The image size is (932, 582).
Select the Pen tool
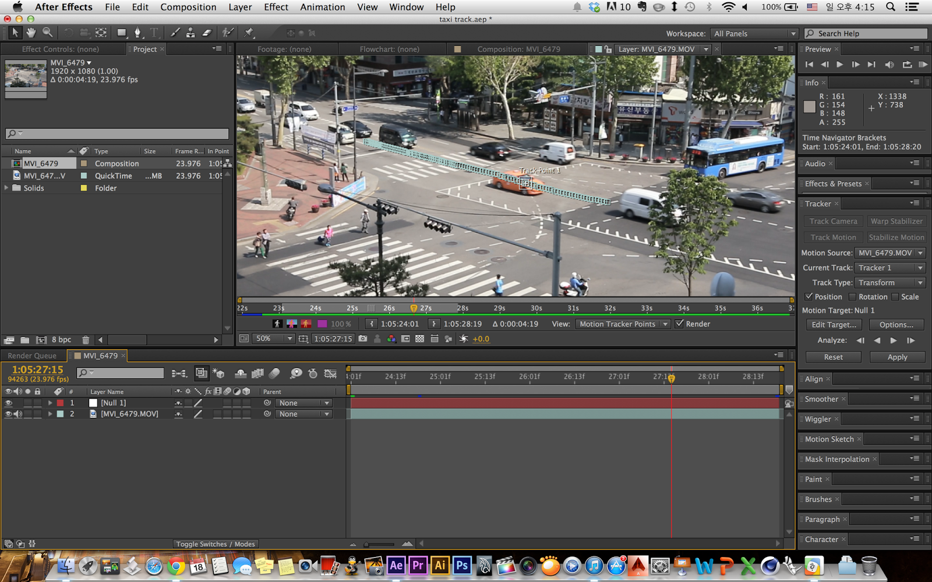pos(137,33)
